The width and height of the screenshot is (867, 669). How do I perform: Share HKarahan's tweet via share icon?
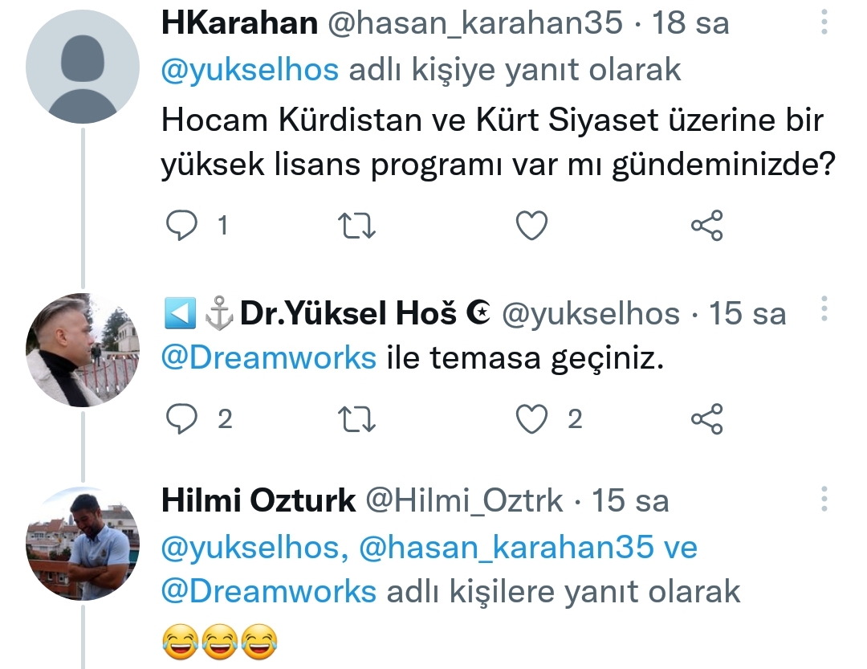[x=706, y=225]
